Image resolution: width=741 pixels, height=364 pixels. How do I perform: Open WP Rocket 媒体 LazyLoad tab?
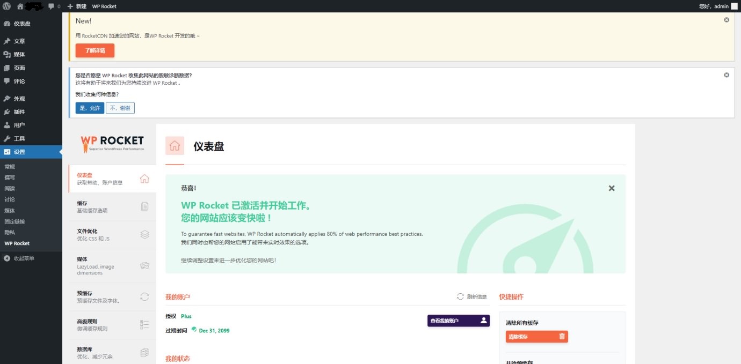coord(112,266)
